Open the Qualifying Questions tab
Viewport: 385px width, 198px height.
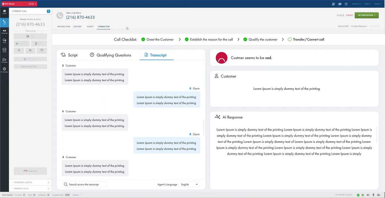tap(111, 55)
